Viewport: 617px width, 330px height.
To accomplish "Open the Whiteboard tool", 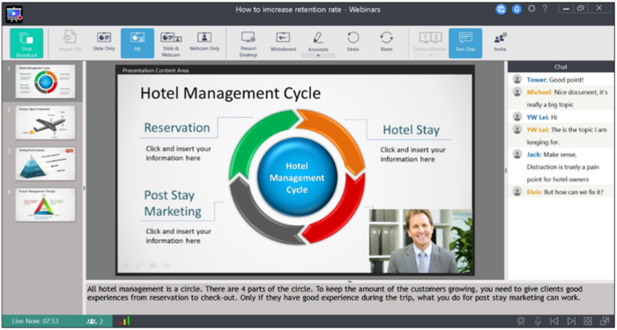I will pos(283,42).
